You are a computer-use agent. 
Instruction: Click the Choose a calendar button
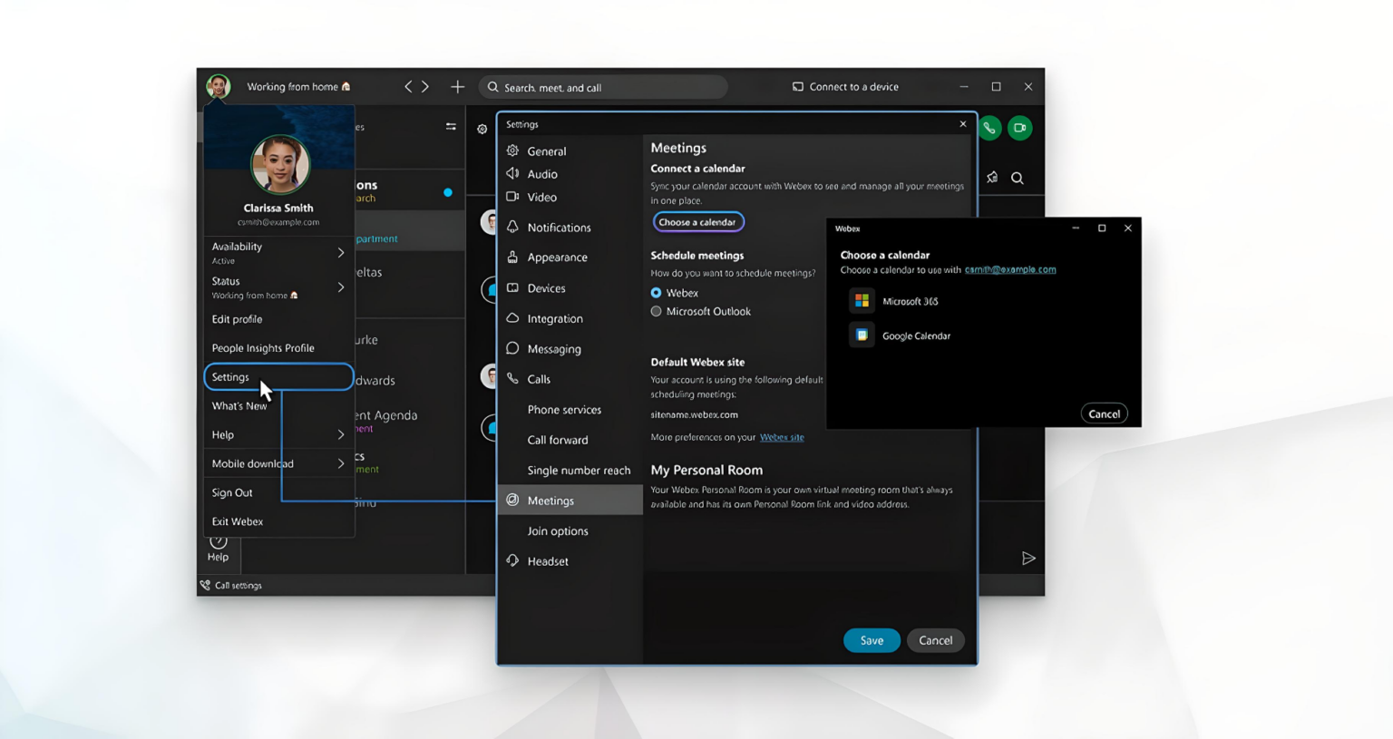click(x=698, y=221)
